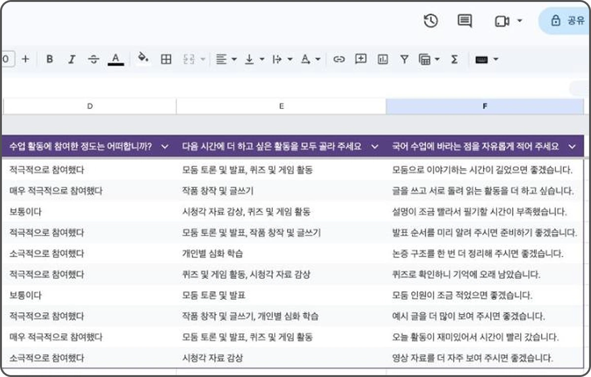Select the font size field
591x377 pixels.
[7, 59]
